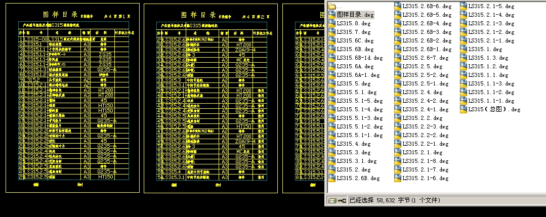The height and width of the screenshot is (217, 546).
Task: Click the LS315.6C.dwg file icon
Action: click(332, 41)
